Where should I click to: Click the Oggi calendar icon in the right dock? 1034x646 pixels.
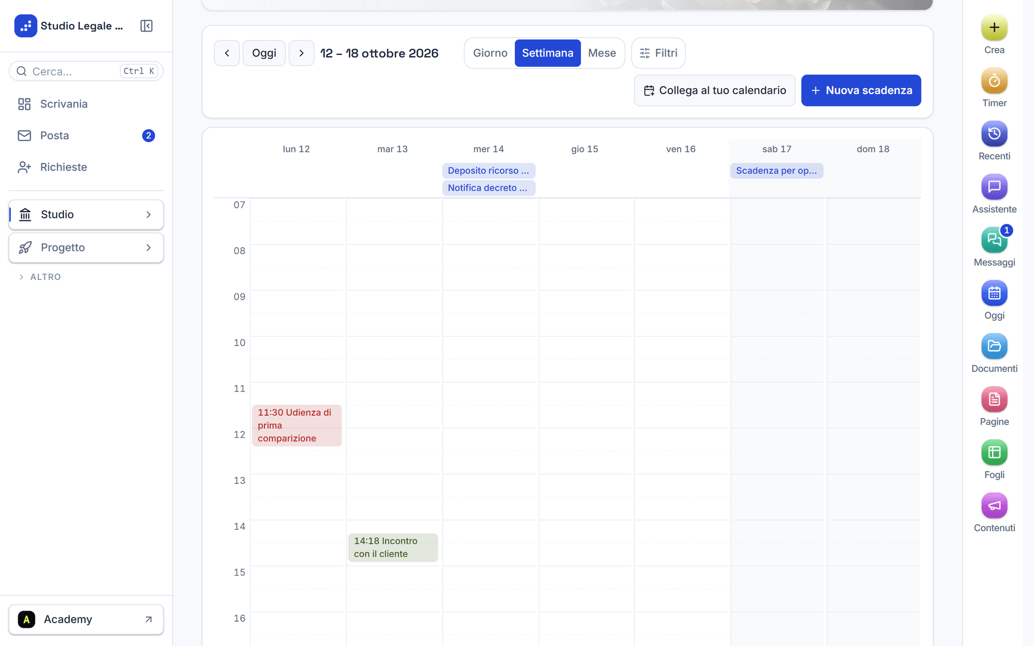(994, 293)
